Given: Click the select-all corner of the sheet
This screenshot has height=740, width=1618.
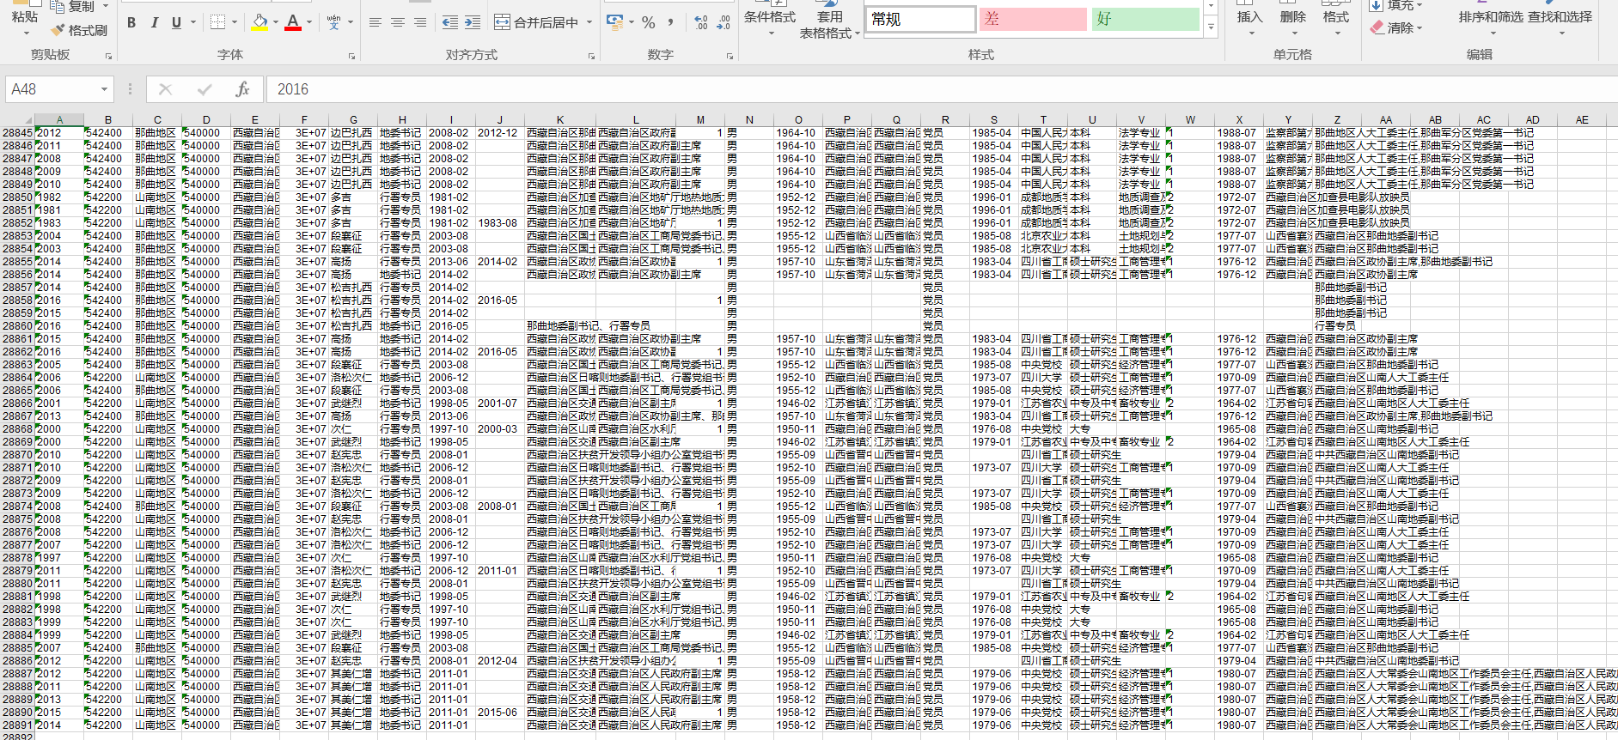Looking at the screenshot, I should coord(17,120).
